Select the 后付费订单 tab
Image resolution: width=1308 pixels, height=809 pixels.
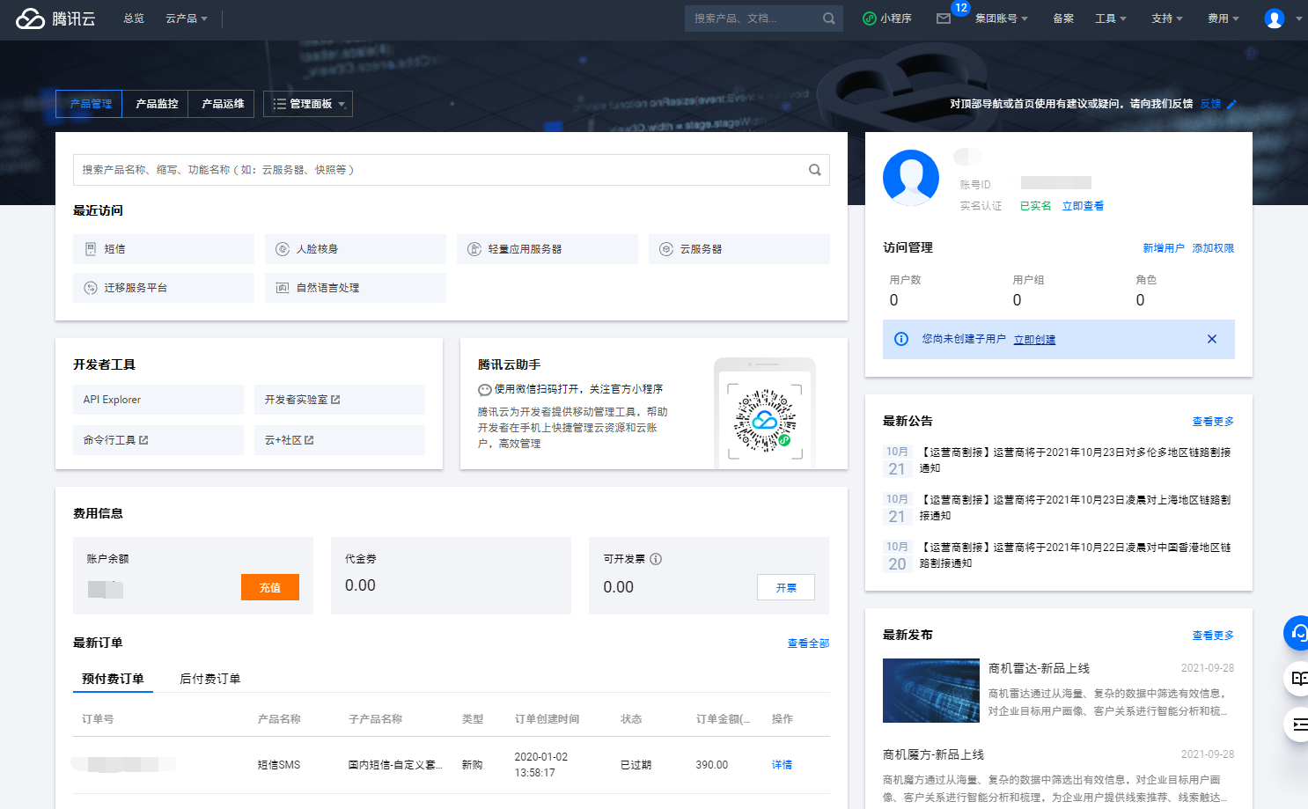209,679
